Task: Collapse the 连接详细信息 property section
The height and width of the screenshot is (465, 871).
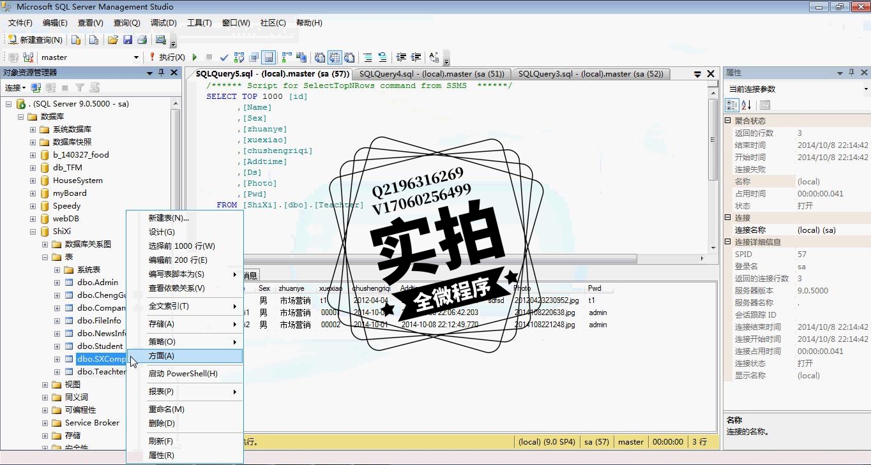Action: pyautogui.click(x=728, y=242)
